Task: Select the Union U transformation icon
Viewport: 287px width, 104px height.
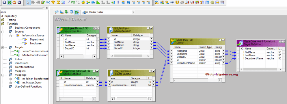Action: (x=177, y=2)
